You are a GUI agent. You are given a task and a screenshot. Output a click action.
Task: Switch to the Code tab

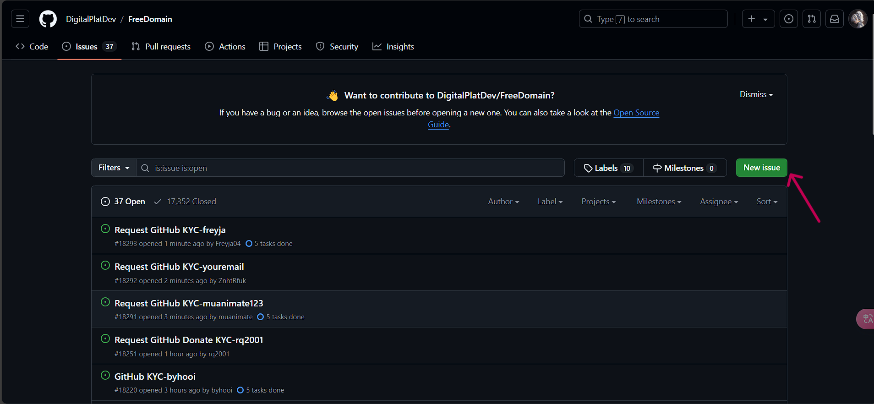coord(32,46)
